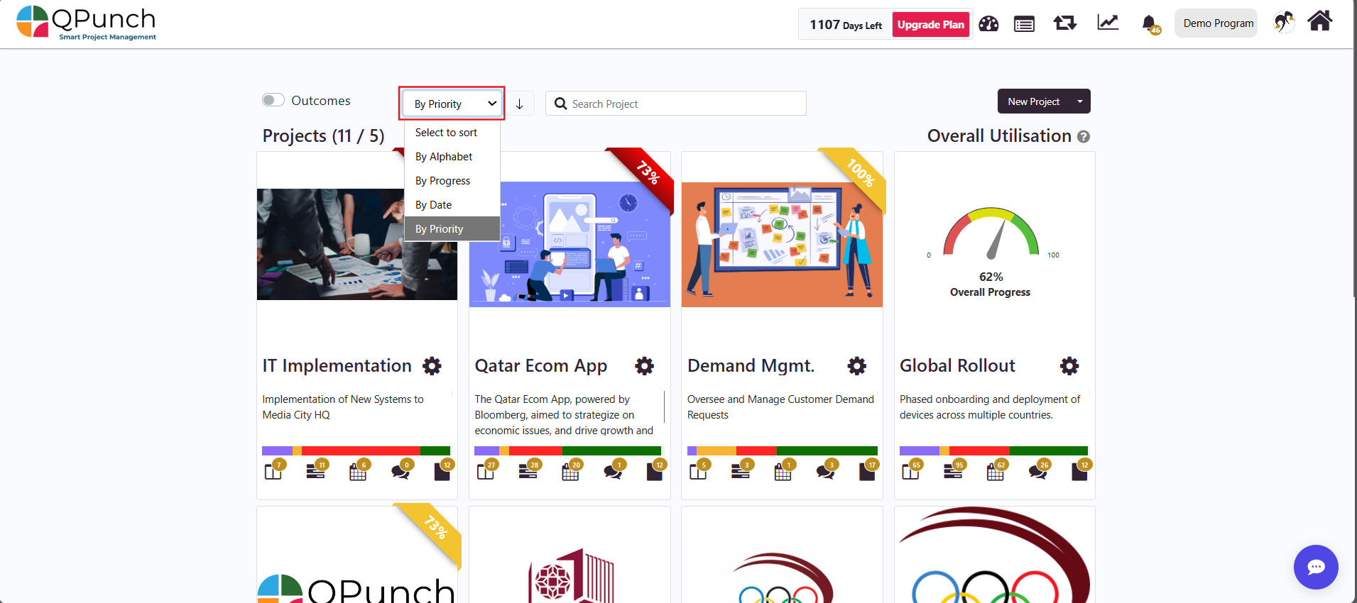Image resolution: width=1357 pixels, height=603 pixels.
Task: Open the notifications bell
Action: (1150, 24)
